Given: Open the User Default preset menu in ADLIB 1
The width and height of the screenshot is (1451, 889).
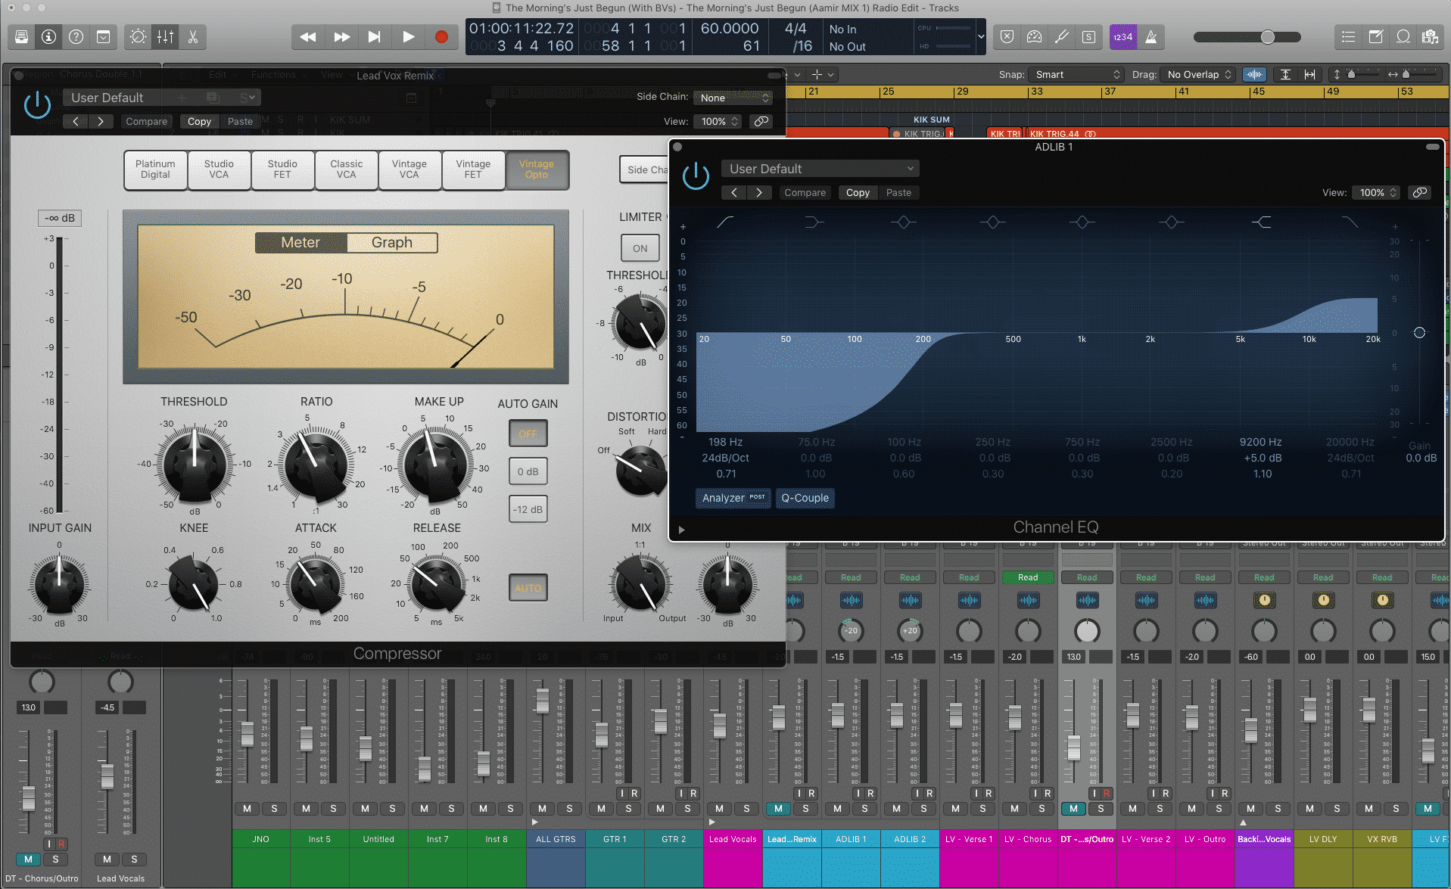Looking at the screenshot, I should 820,168.
